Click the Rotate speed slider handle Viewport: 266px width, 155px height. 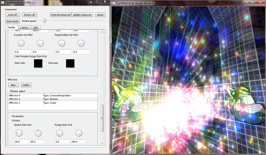44,21
